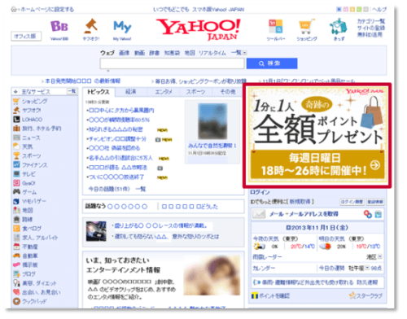The width and height of the screenshot is (407, 319).
Task: Select the 知恵袋 search category
Action: pos(172,53)
